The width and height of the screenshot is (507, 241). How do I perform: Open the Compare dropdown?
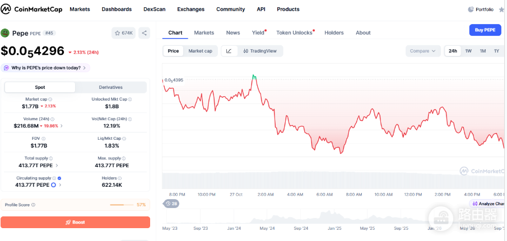pyautogui.click(x=423, y=51)
